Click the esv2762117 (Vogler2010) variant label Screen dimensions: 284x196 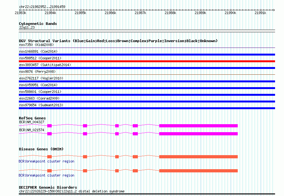click(41, 78)
